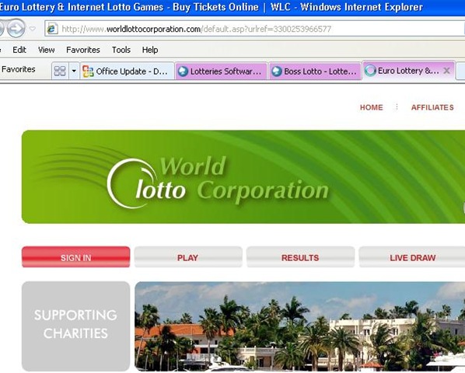Viewport: 465px width, 373px height.
Task: Switch to the Boss Lotto tab
Action: 315,71
